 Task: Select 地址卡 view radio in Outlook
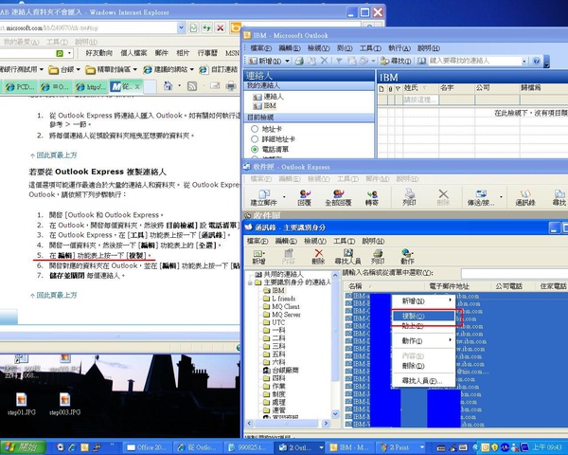pyautogui.click(x=255, y=129)
